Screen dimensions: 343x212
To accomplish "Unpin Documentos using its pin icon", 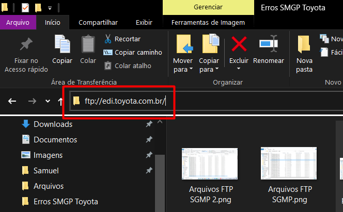I will [149, 139].
